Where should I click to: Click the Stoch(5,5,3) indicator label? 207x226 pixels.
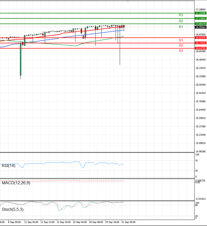(x=12, y=209)
